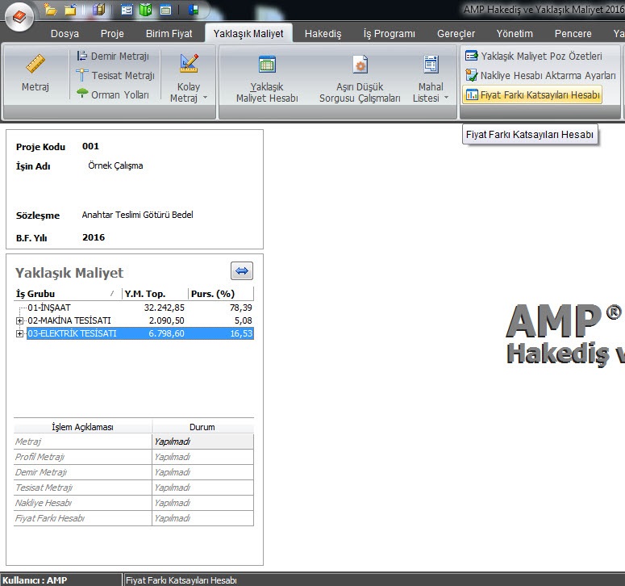Open Yaklaşık Maliyet Hesabı
The image size is (625, 586).
[267, 79]
